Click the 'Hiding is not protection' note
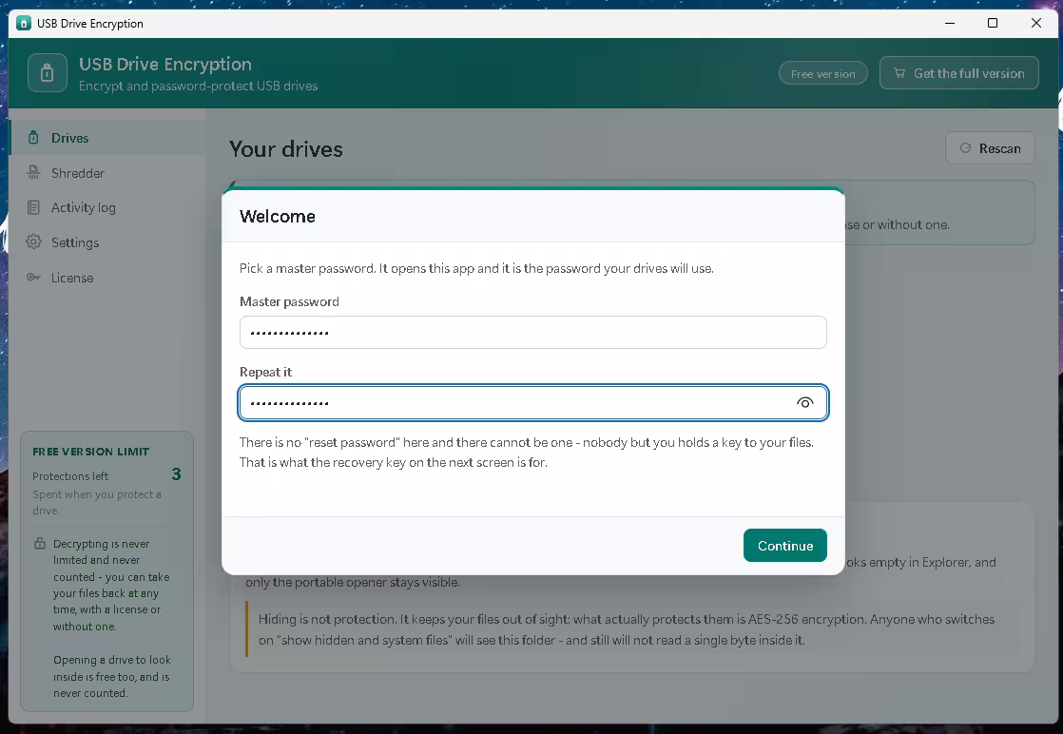1063x734 pixels. 627,629
